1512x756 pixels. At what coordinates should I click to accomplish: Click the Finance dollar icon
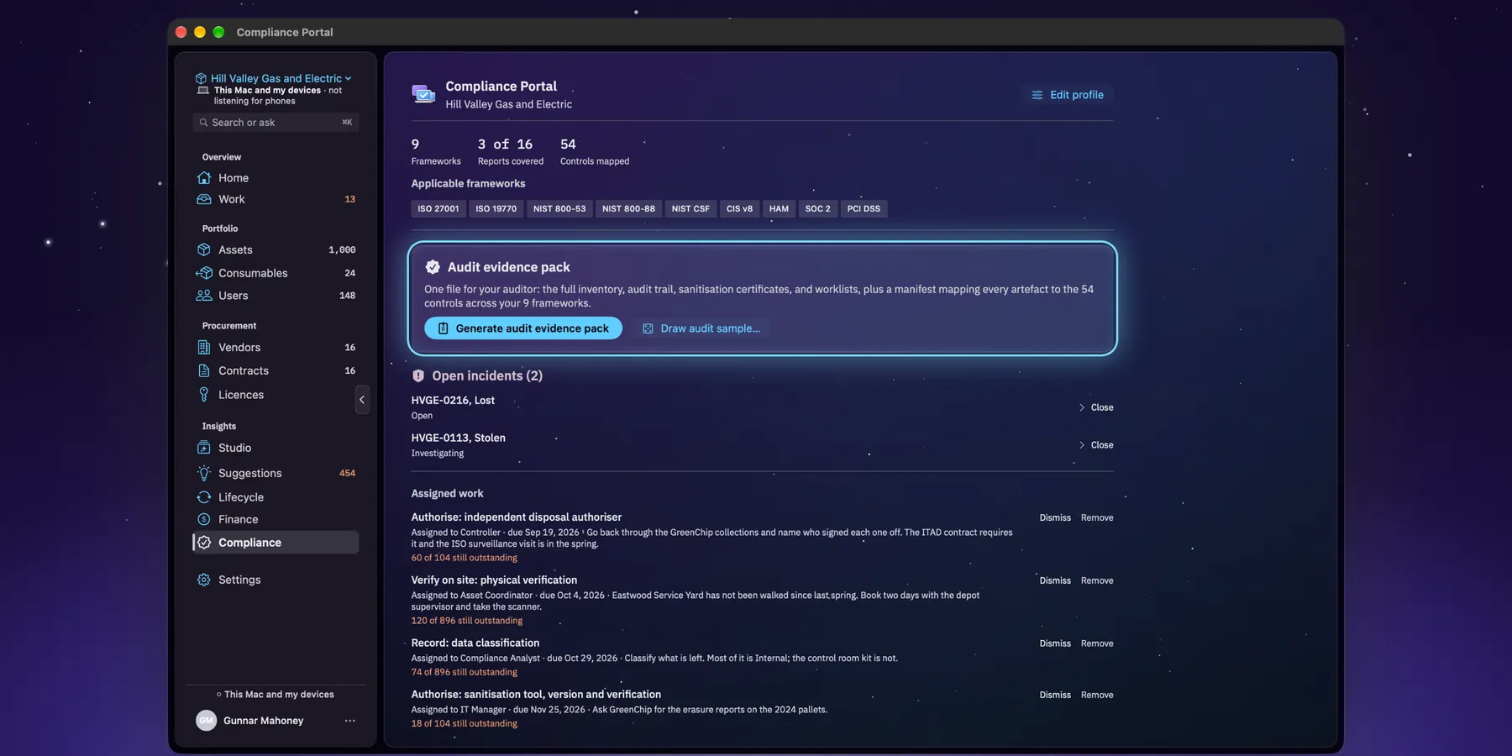[x=203, y=519]
